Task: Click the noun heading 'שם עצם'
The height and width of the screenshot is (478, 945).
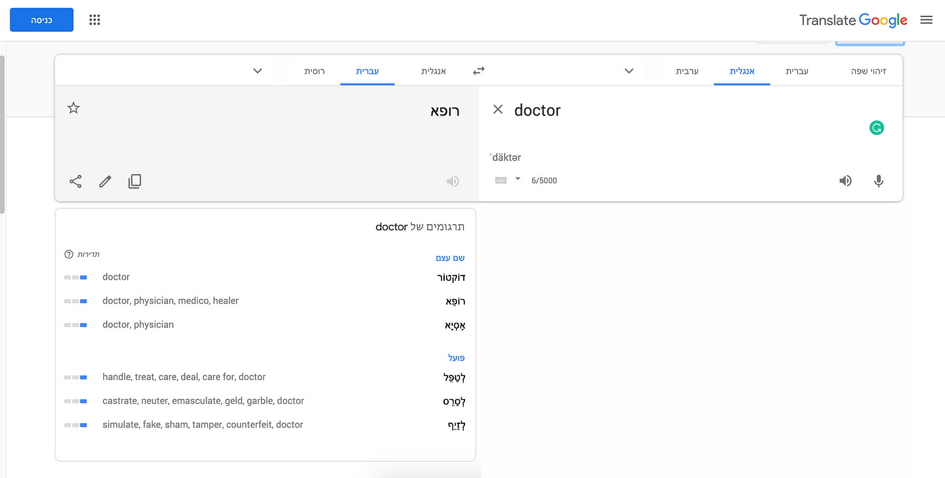Action: click(450, 258)
